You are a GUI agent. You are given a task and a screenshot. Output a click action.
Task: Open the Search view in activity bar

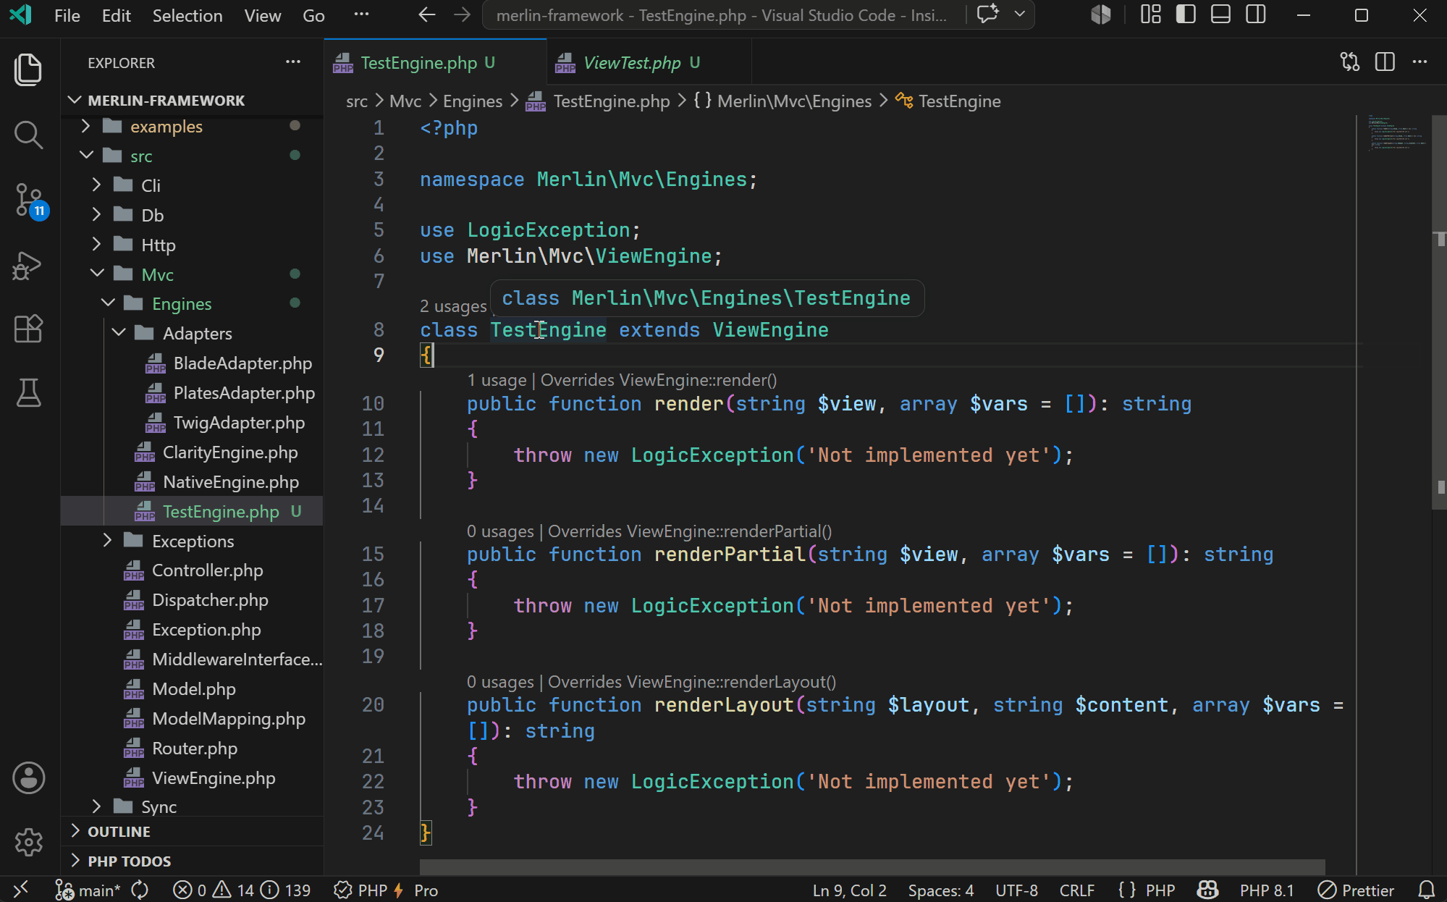[x=28, y=135]
